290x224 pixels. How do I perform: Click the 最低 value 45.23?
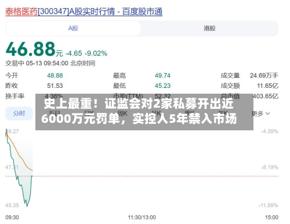coord(162,86)
